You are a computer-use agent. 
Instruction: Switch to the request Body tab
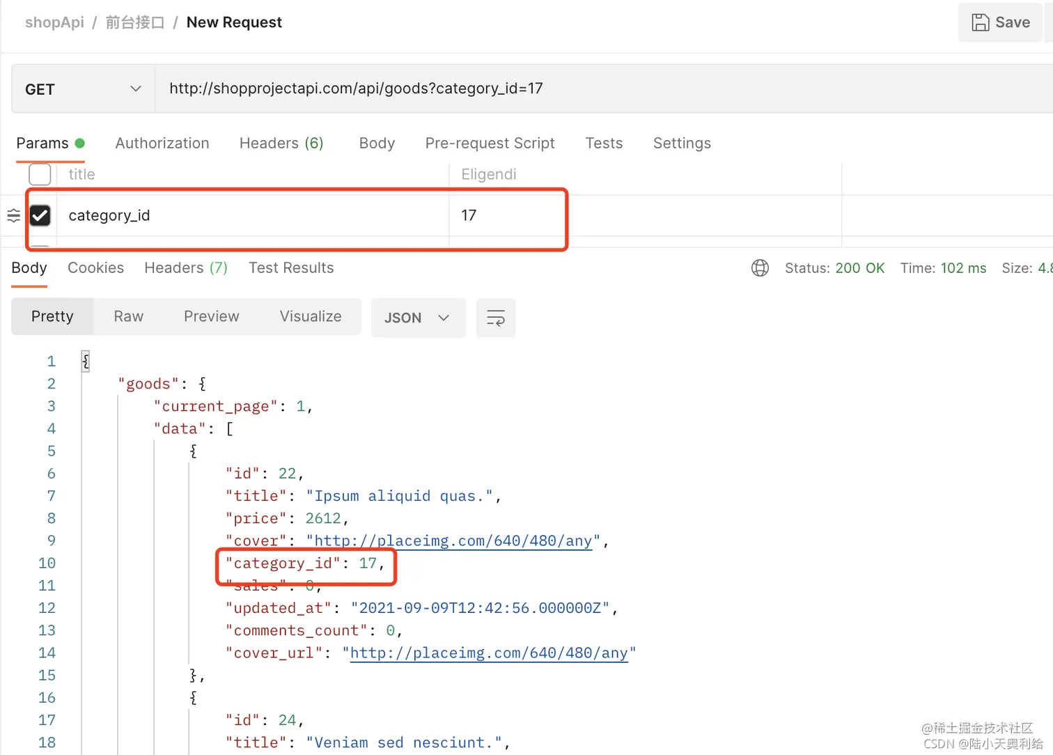(x=377, y=143)
